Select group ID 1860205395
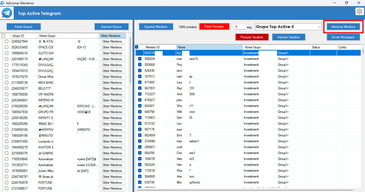 pos(19,124)
